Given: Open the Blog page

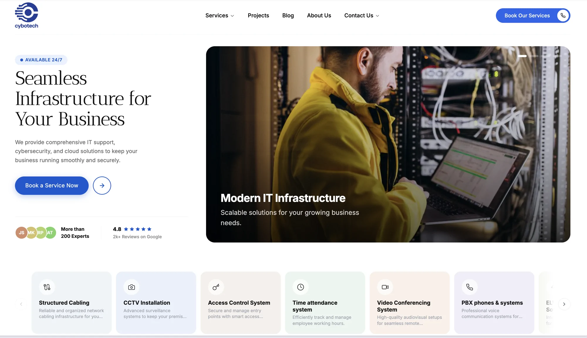Looking at the screenshot, I should coord(288,16).
